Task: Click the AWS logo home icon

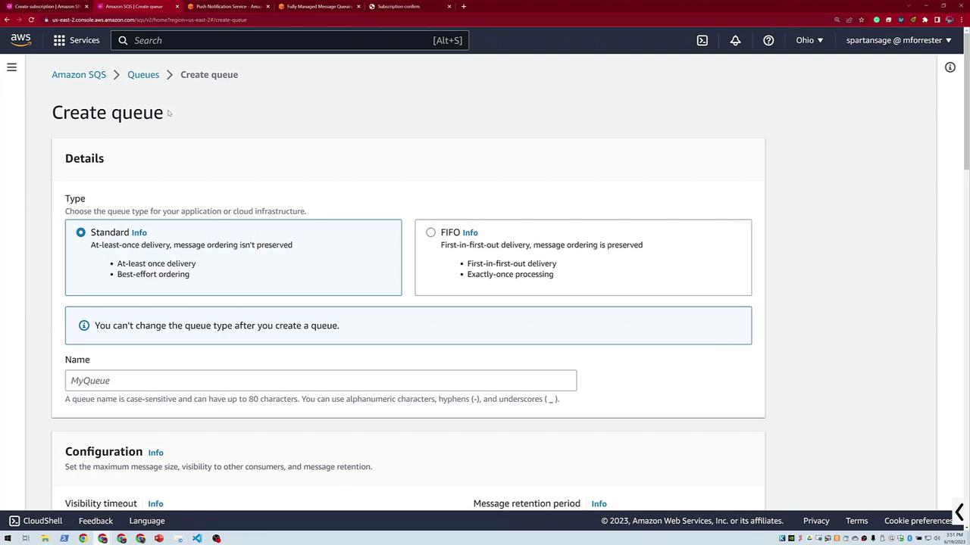Action: [x=20, y=40]
